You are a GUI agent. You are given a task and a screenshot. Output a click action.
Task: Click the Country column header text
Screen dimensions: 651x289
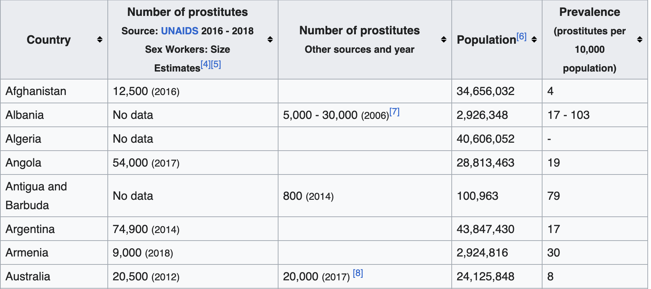(49, 40)
